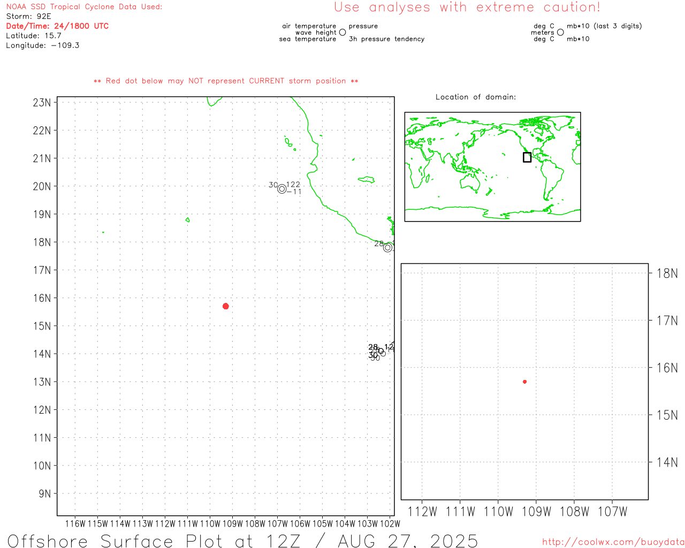Image resolution: width=685 pixels, height=548 pixels.
Task: Select the 'NOAA SSD Tropical Cyclone Data Used:' heading
Action: pos(84,7)
